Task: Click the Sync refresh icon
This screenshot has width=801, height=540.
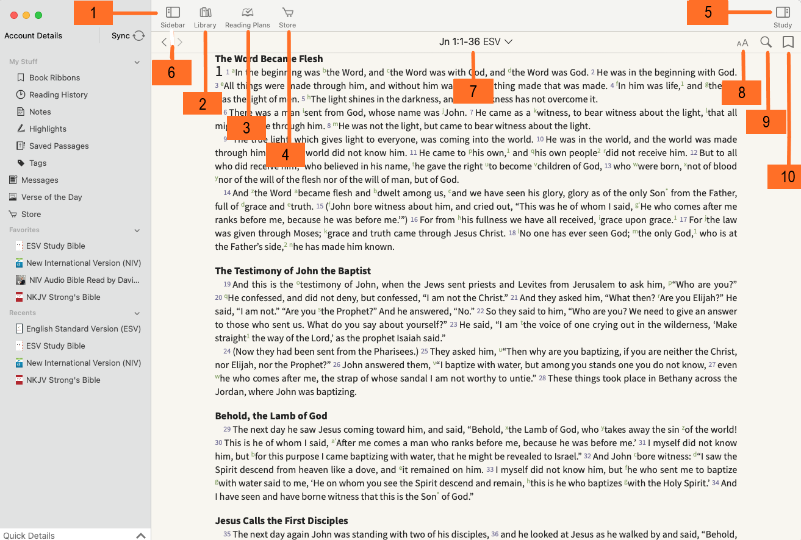Action: click(x=139, y=35)
